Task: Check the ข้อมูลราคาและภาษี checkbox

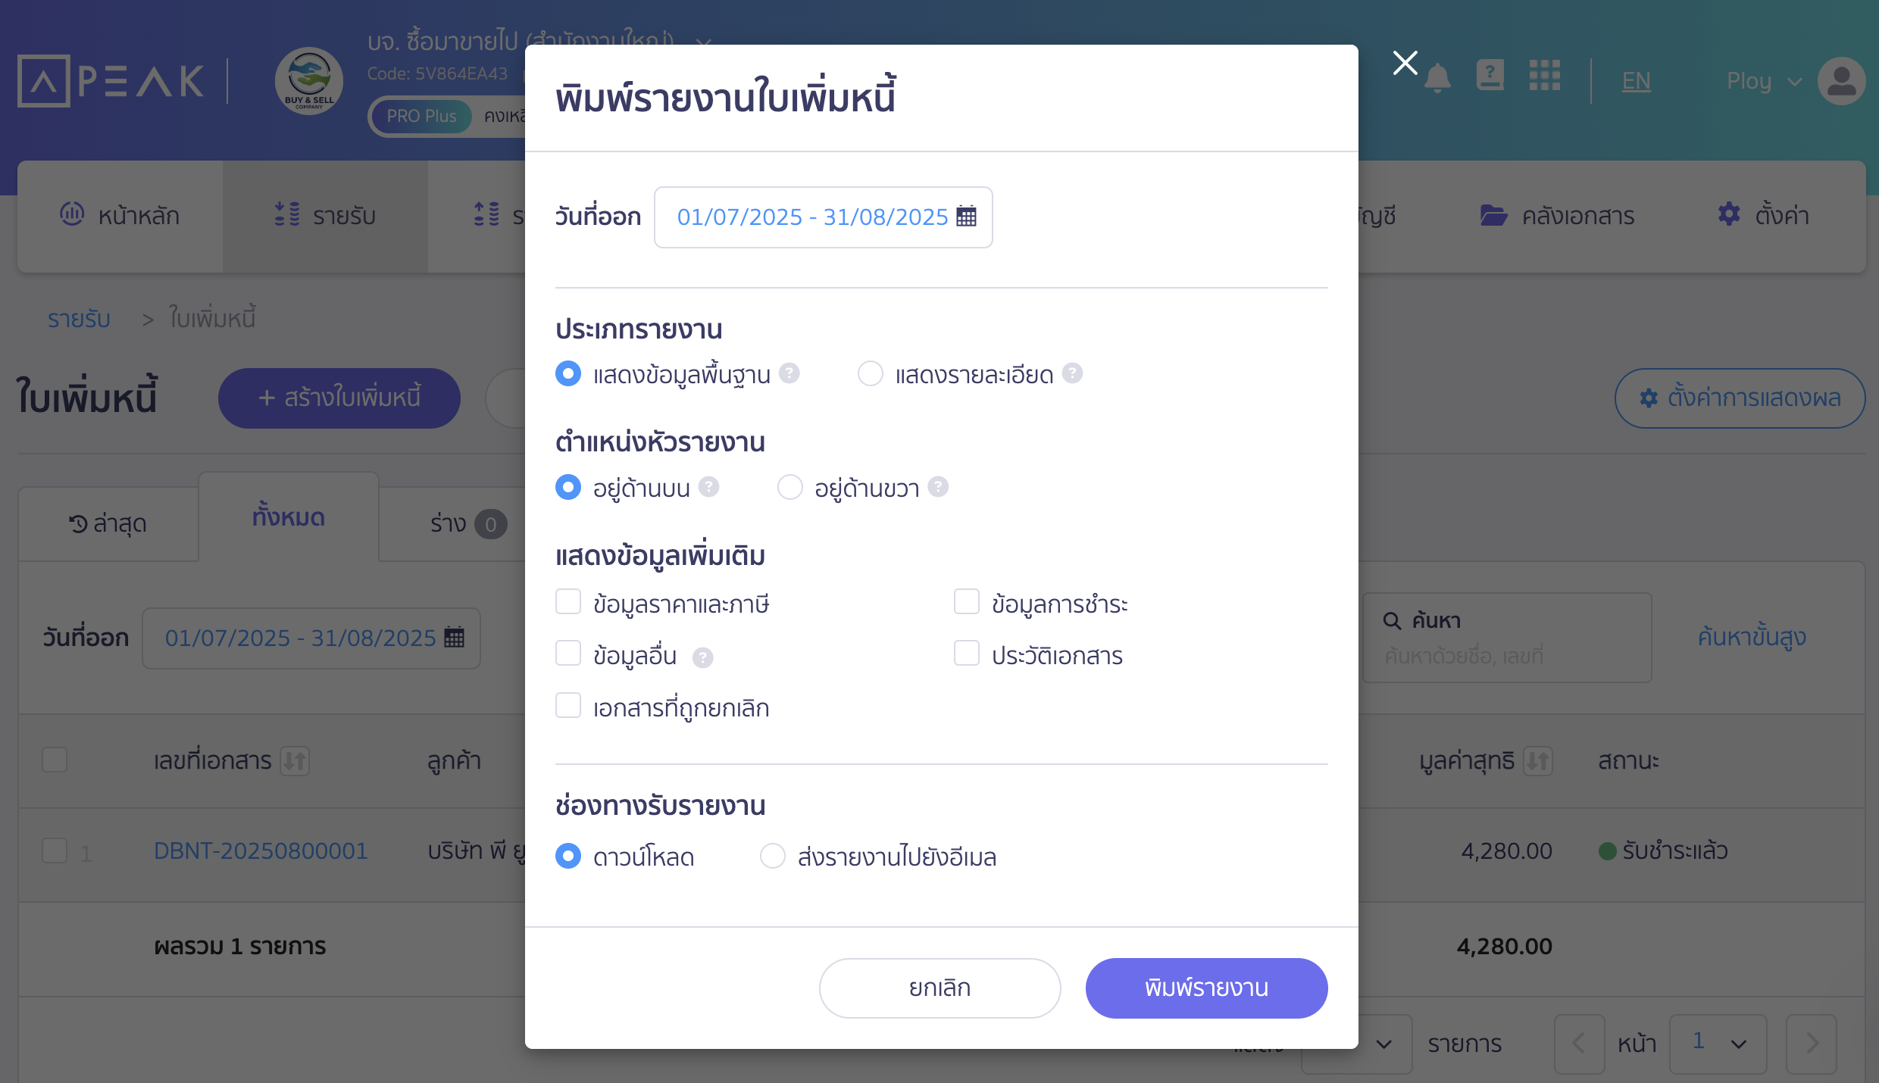Action: tap(568, 602)
